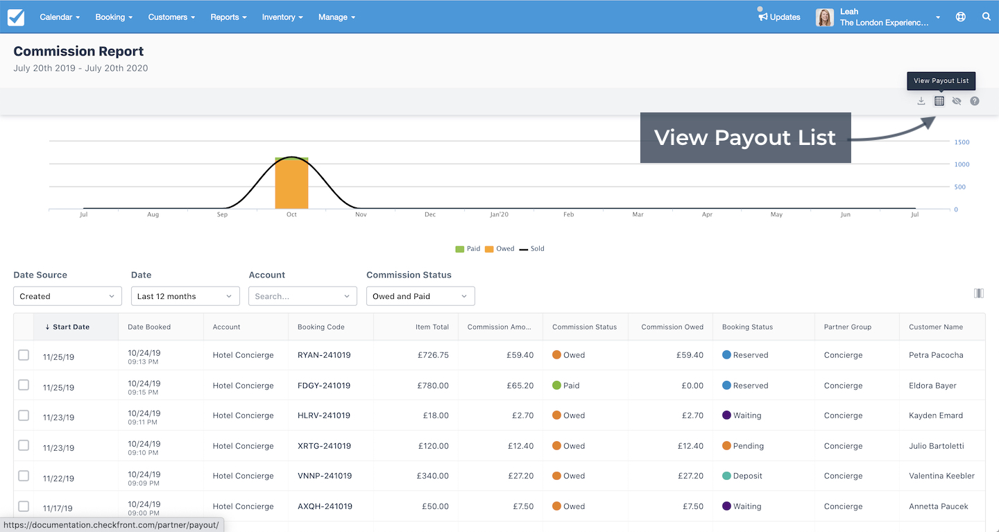
Task: Open the Reports menu
Action: click(x=228, y=17)
